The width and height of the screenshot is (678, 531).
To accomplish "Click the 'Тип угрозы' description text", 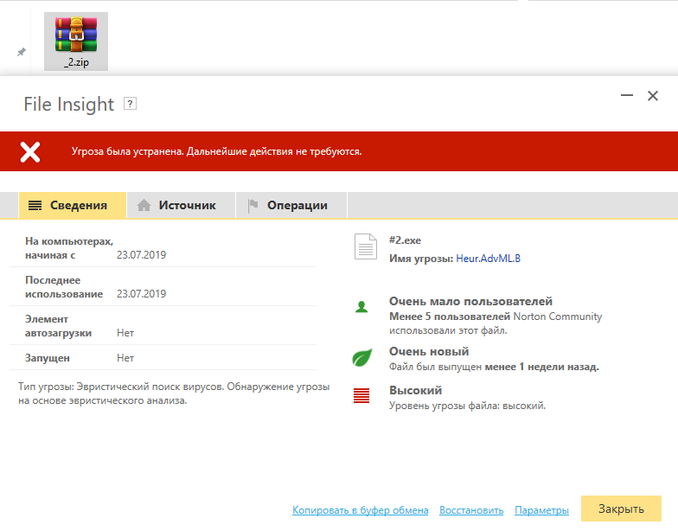I will coord(174,393).
